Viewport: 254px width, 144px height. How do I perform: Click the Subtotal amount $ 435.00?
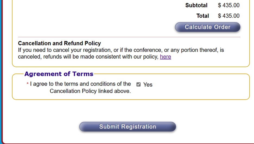pyautogui.click(x=229, y=5)
